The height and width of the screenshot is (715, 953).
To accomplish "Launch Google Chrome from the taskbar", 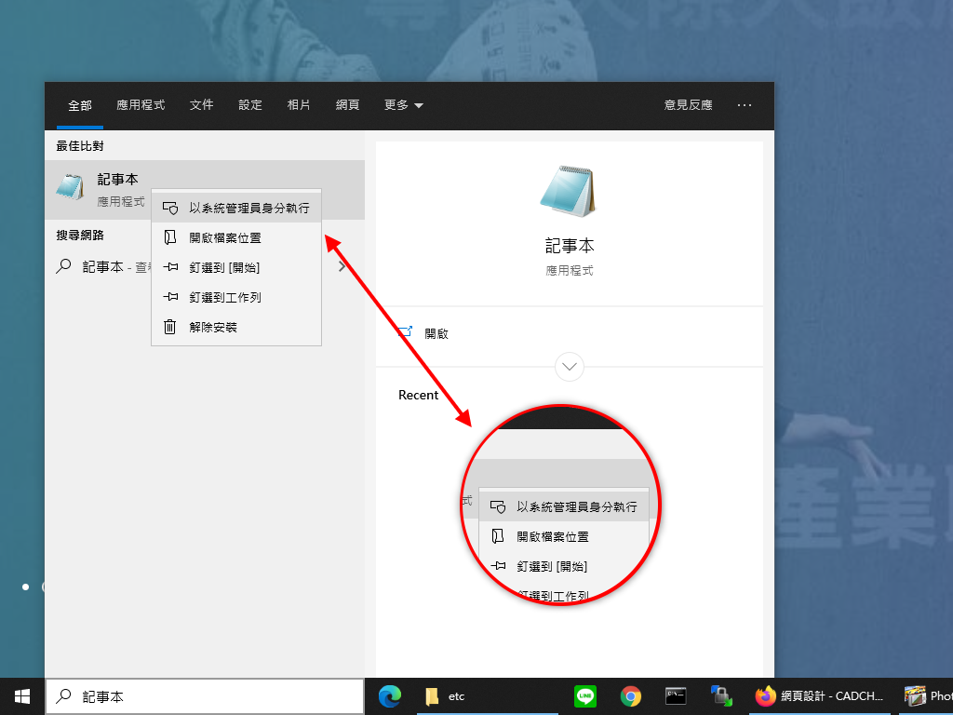I will (x=631, y=696).
